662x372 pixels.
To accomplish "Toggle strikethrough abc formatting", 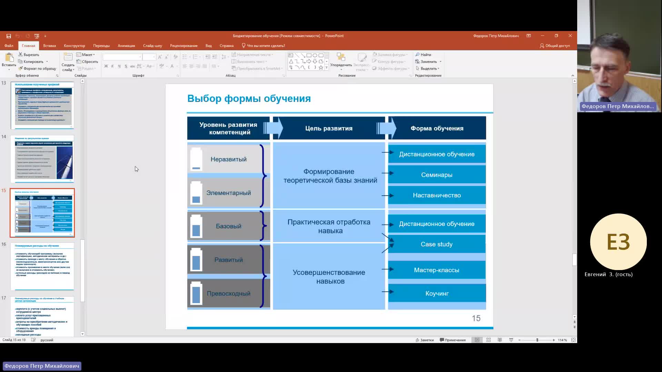I will coord(132,66).
